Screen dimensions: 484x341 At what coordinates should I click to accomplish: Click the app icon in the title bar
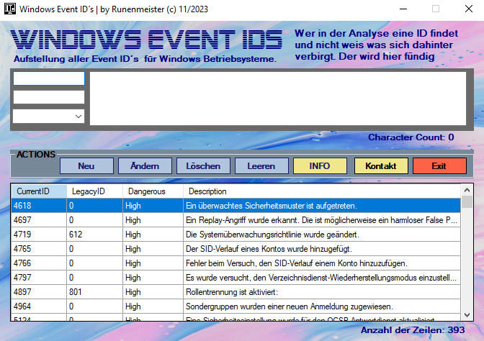point(9,10)
